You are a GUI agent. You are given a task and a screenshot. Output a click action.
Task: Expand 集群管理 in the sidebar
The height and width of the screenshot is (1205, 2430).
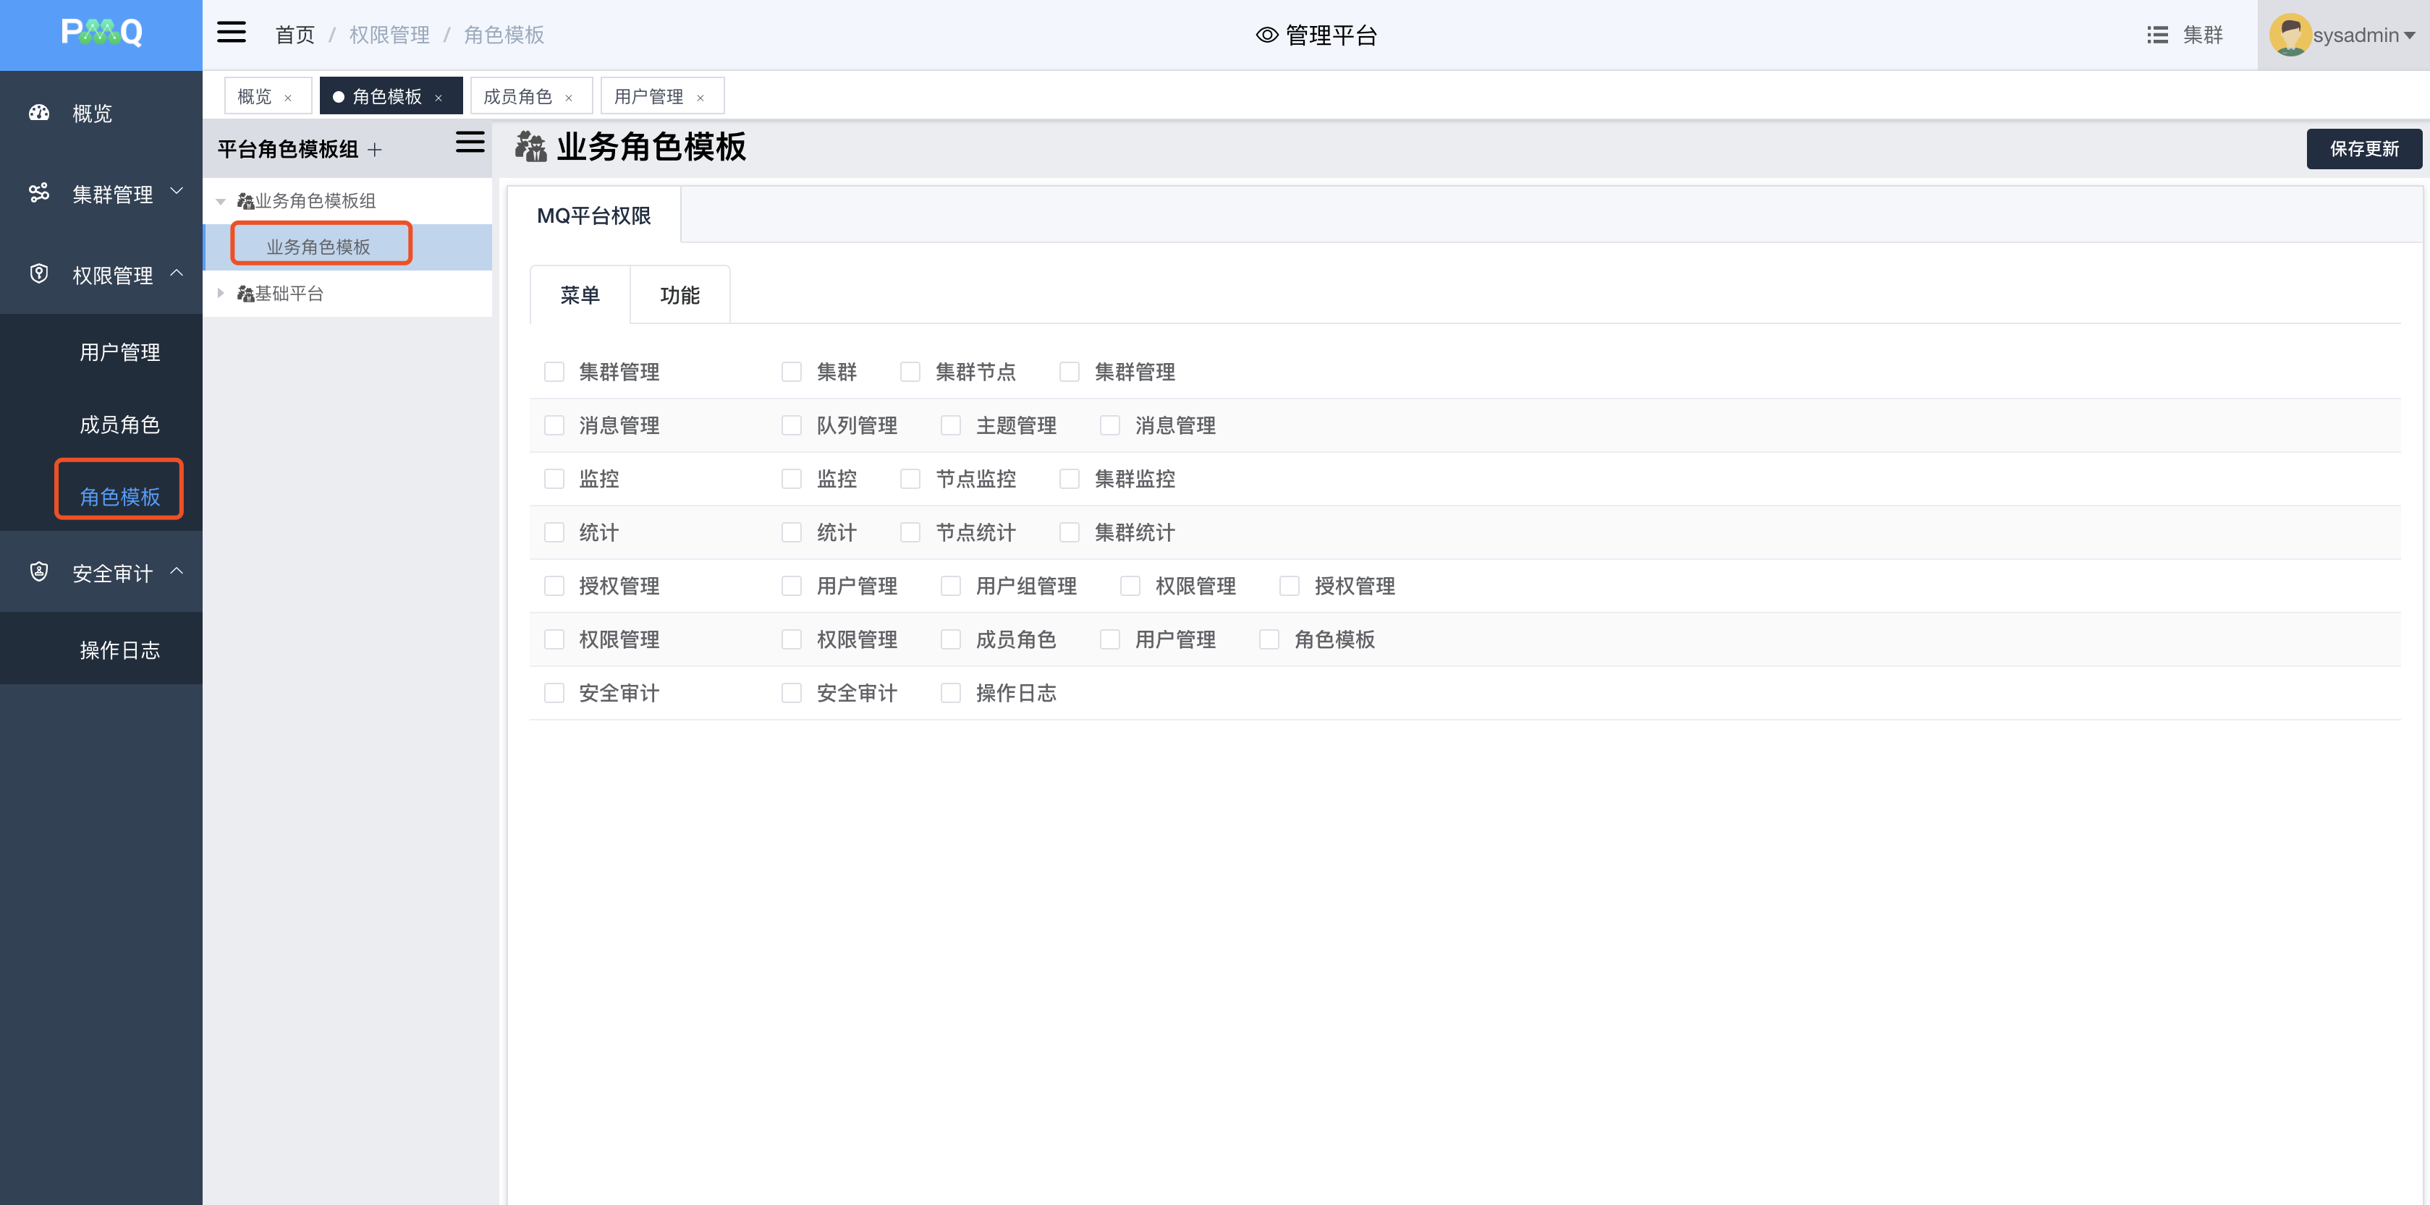[112, 195]
